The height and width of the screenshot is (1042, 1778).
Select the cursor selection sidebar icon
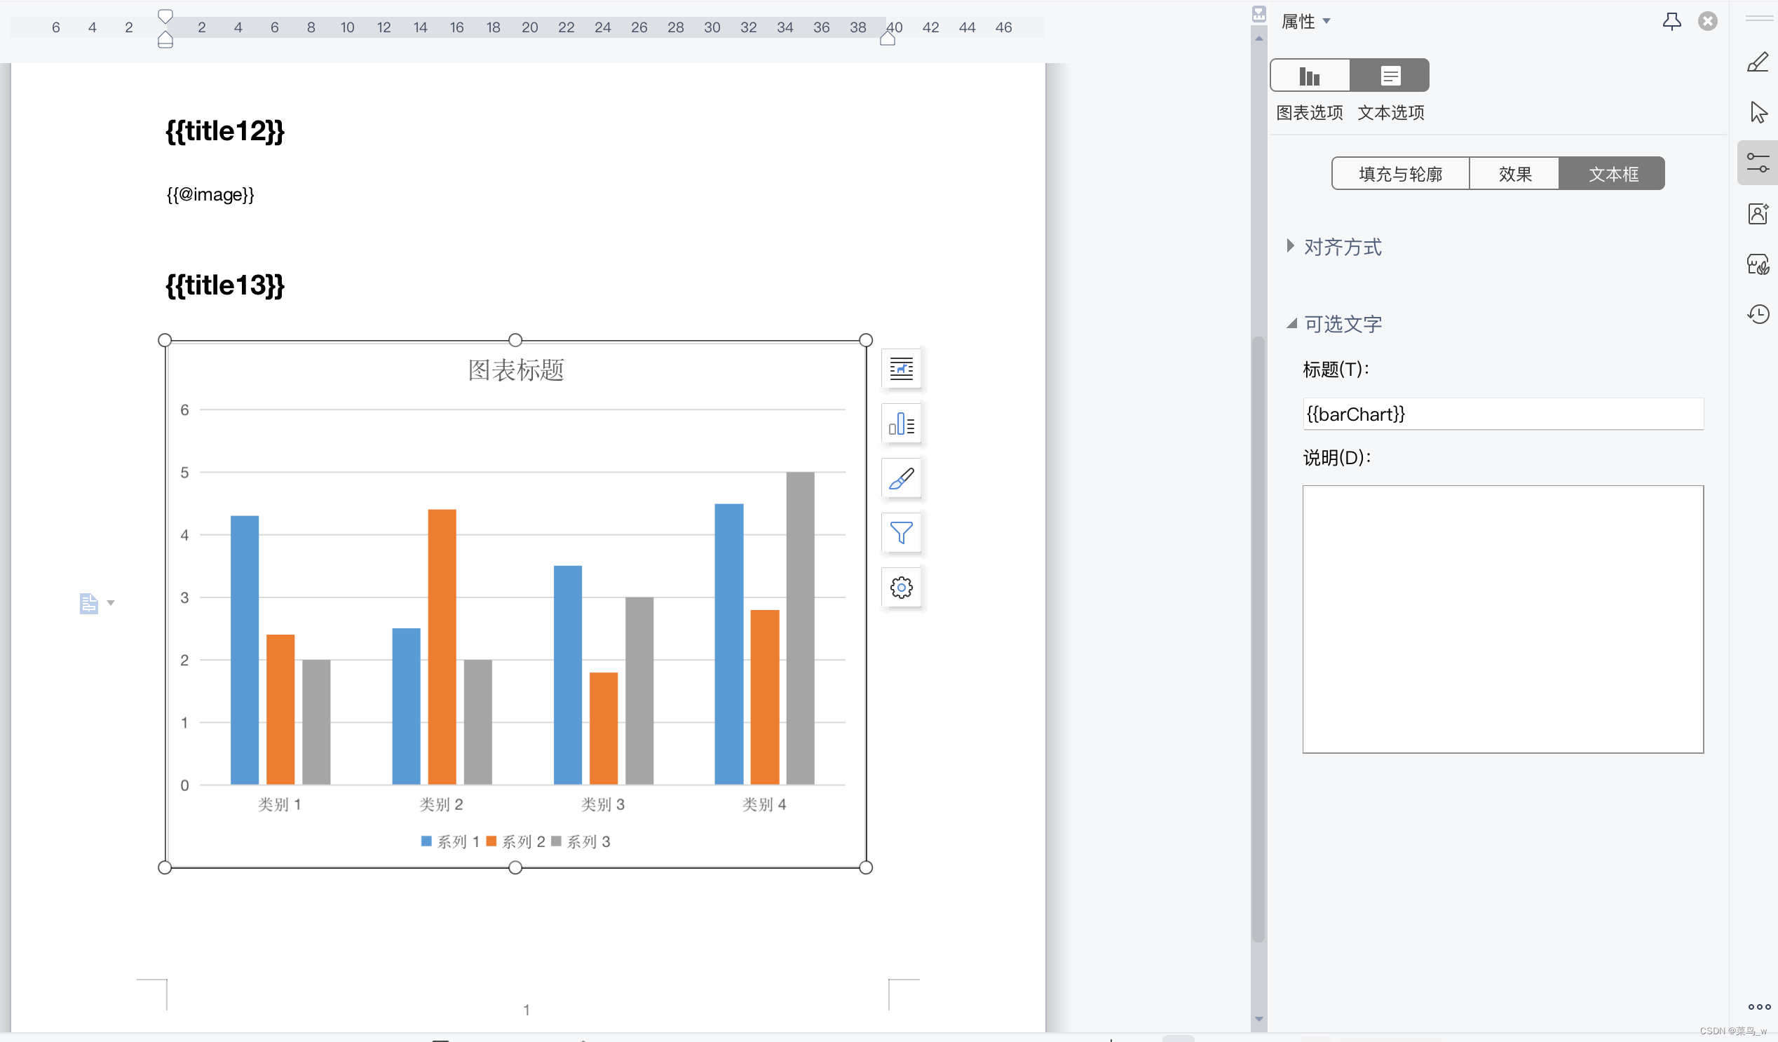coord(1758,112)
